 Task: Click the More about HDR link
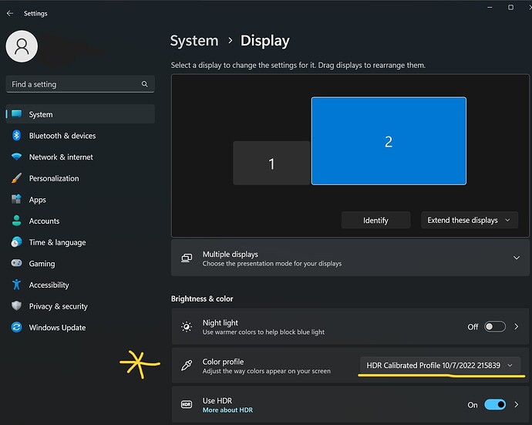click(x=227, y=410)
